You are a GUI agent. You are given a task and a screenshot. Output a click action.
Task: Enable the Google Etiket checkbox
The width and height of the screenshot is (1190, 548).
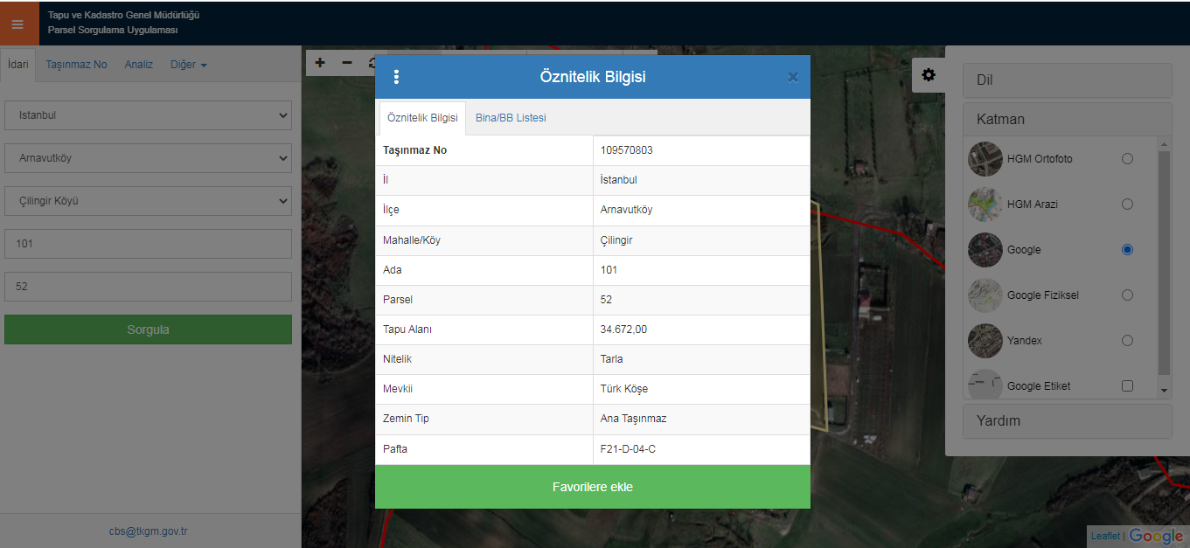(1127, 386)
